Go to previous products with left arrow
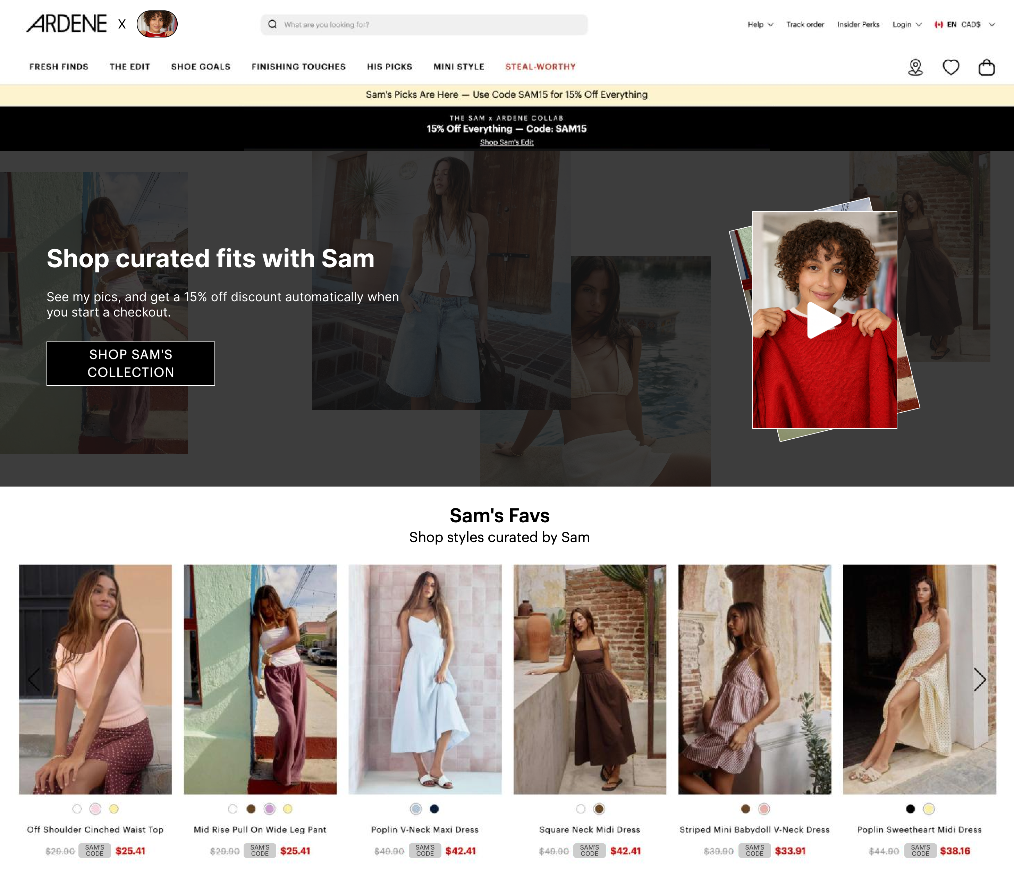Viewport: 1014px width, 869px height. click(x=34, y=679)
